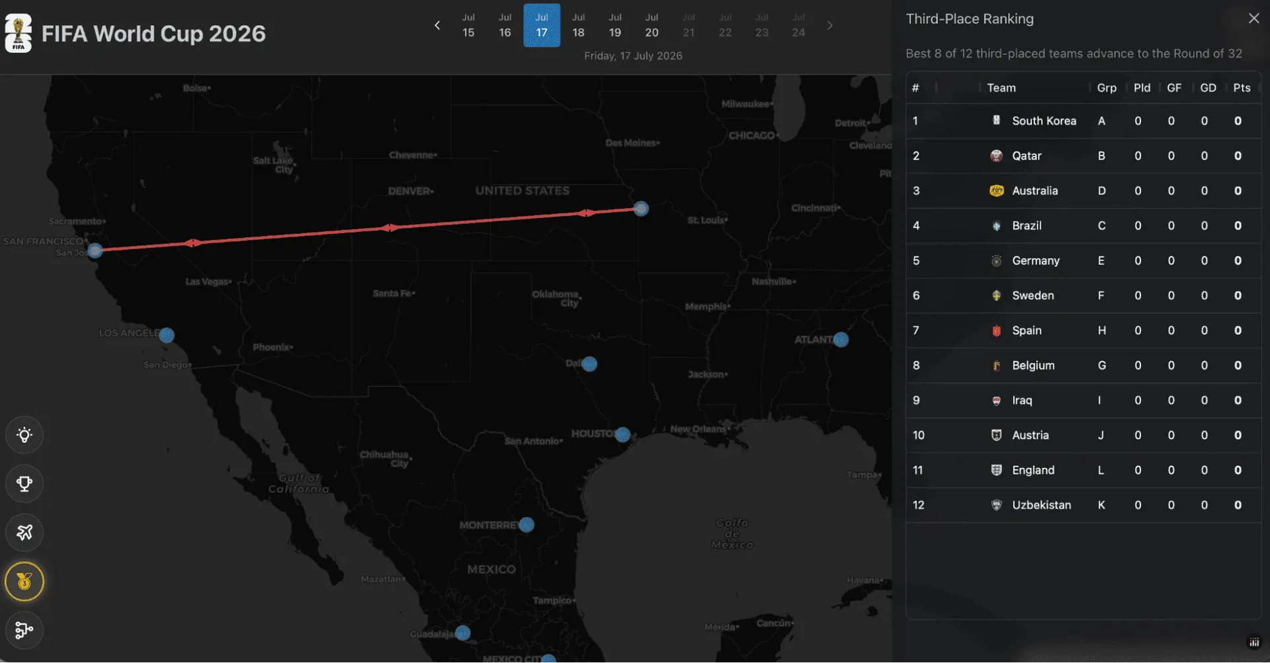
Task: Click the "Iraq" team name
Action: (1022, 401)
